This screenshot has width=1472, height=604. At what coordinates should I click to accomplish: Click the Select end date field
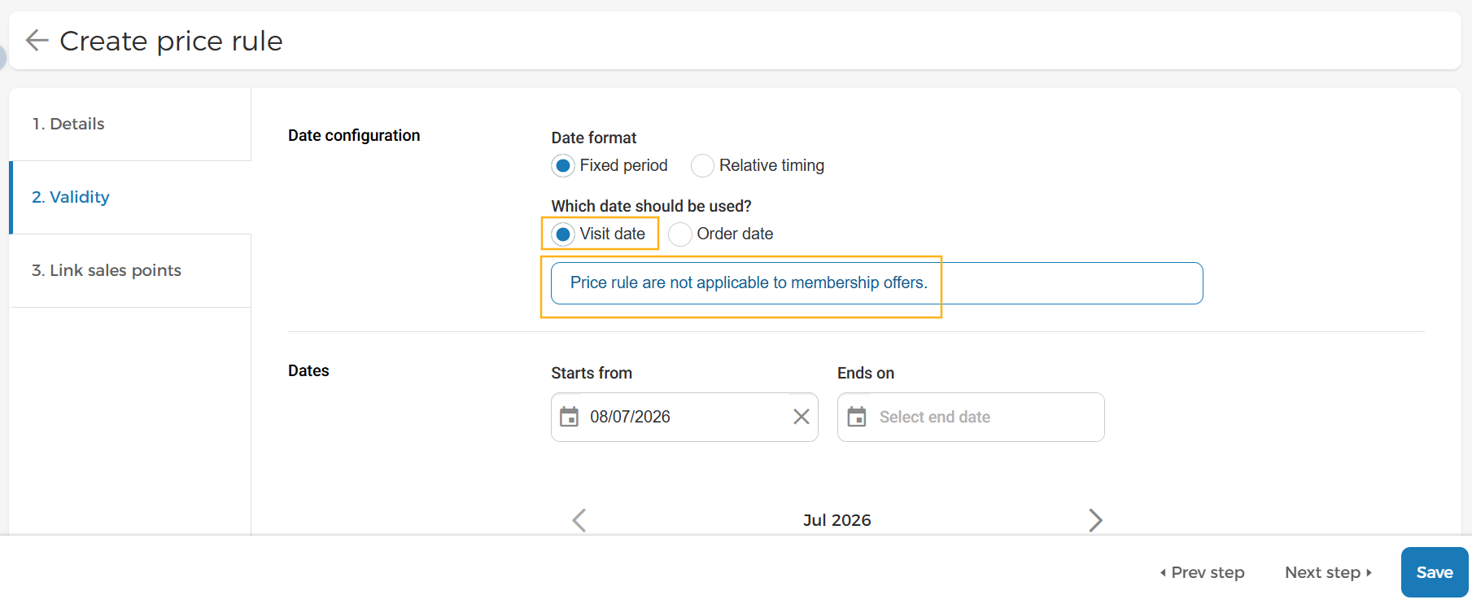(x=971, y=417)
